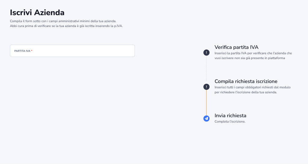Click the paper plane icon for Invia richiesta
The image size is (308, 164).
pyautogui.click(x=206, y=118)
